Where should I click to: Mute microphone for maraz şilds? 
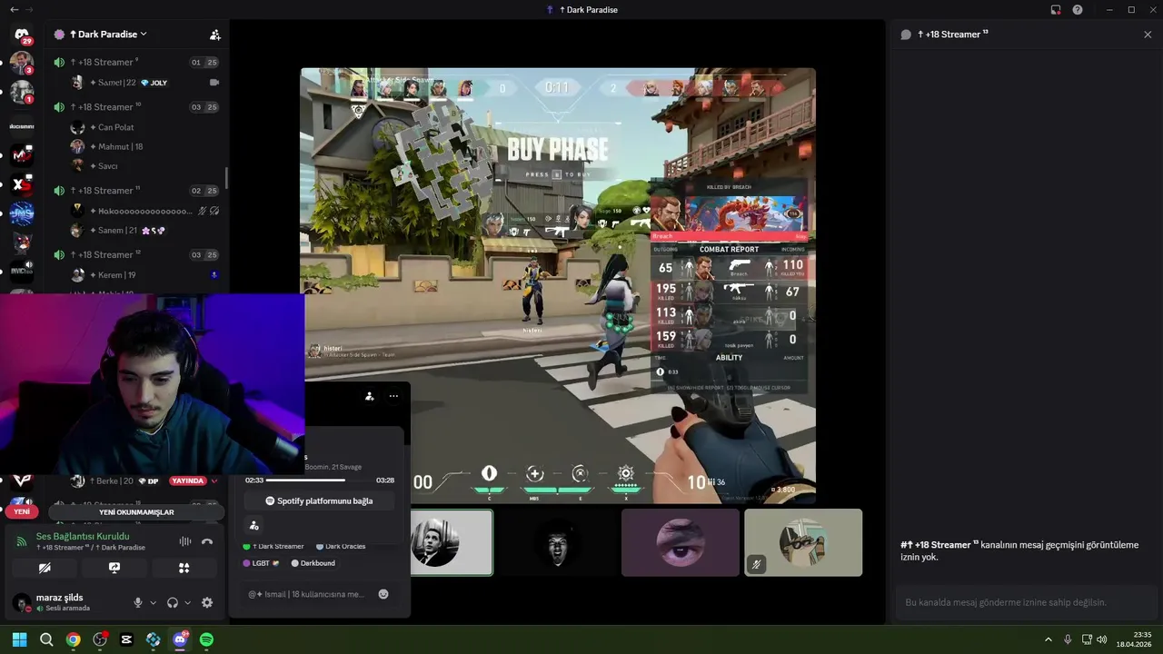pyautogui.click(x=138, y=602)
